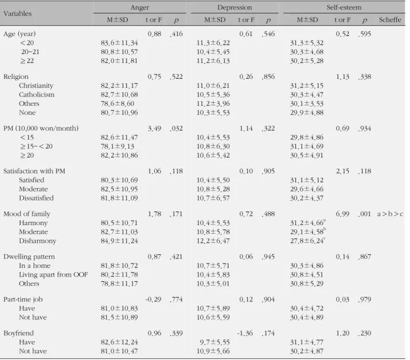Click the self-esteem value '30.1±3.53'
Screen dimensions: 410x360
307,103
